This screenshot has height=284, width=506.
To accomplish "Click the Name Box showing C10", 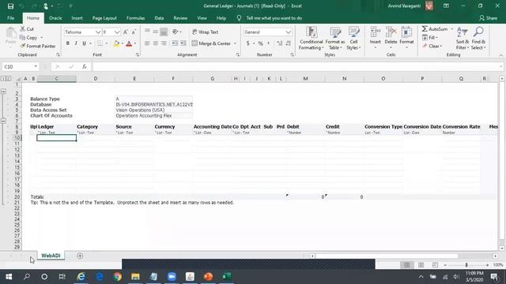I will (20, 66).
